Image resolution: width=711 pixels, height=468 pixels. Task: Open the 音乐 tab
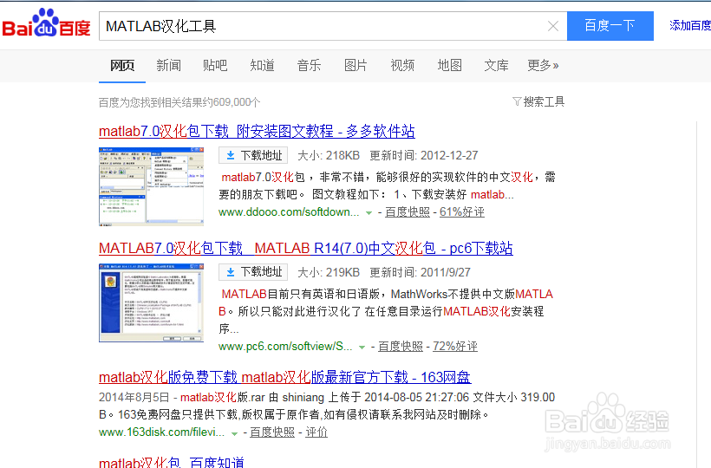click(x=309, y=66)
